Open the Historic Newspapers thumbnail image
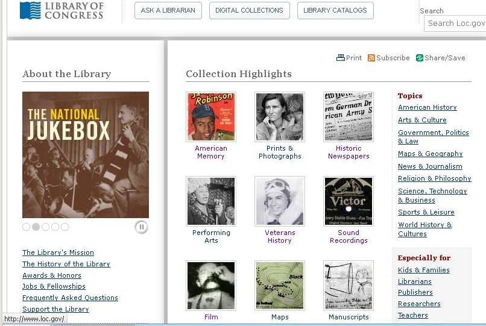 [x=349, y=117]
